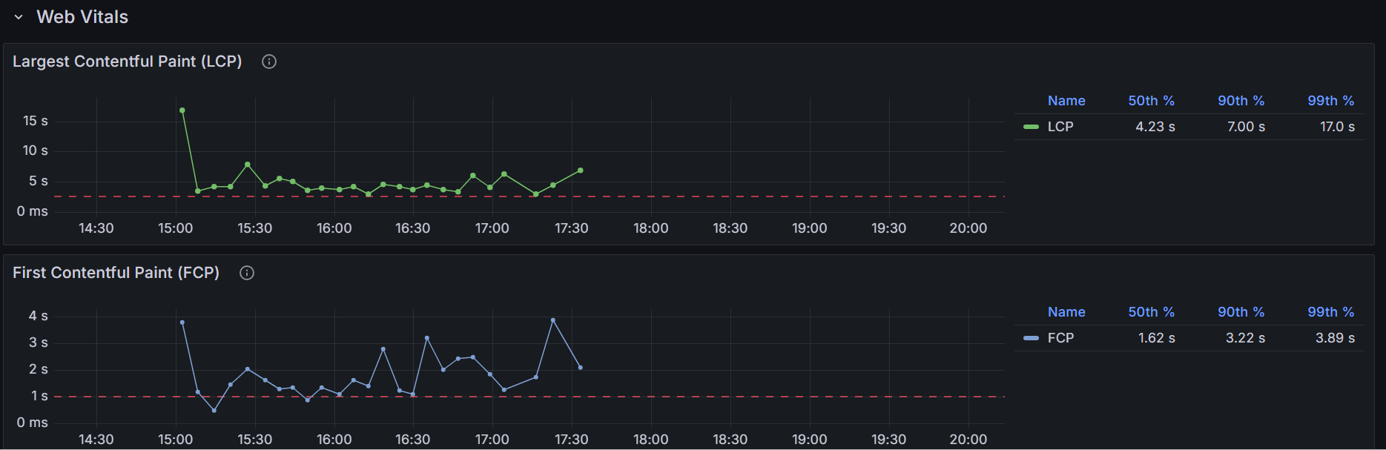Click the Web Vitals row title
This screenshot has width=1386, height=450.
[82, 17]
